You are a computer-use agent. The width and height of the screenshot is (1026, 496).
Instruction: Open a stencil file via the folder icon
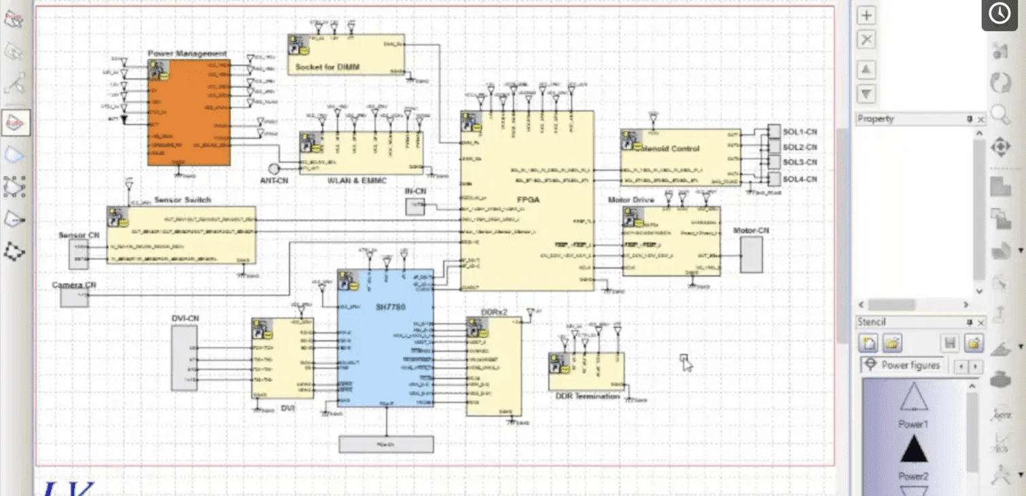(x=892, y=343)
